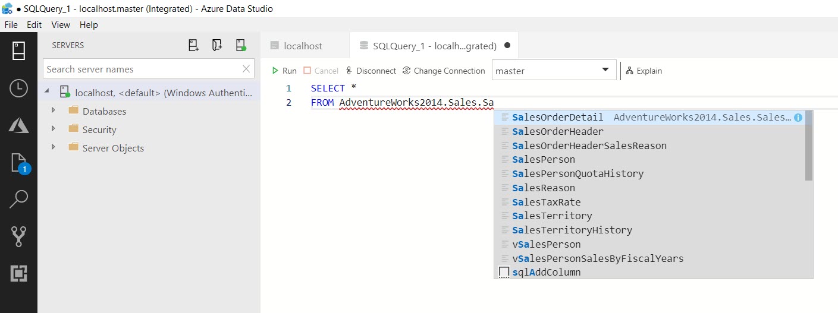
Task: Select vSalesPersonSalesByFiscalYears suggestion
Action: 649,258
